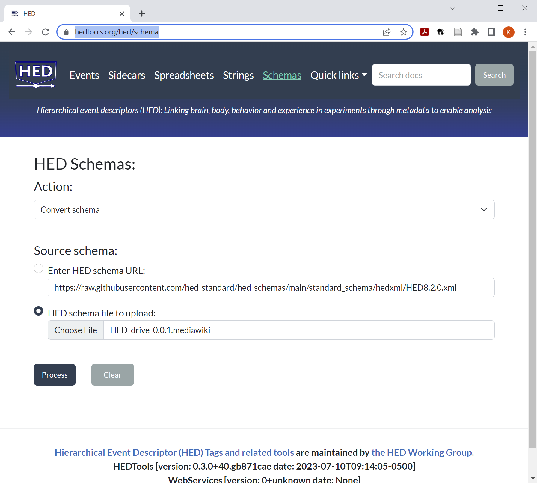Open Chrome three-dot menu
The width and height of the screenshot is (537, 483).
(x=525, y=32)
